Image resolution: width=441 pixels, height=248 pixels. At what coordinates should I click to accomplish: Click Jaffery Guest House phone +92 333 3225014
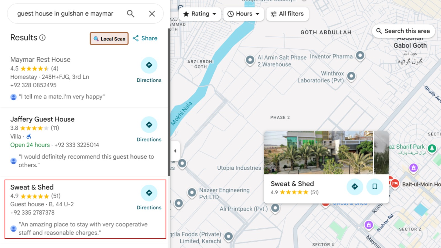[x=77, y=145]
